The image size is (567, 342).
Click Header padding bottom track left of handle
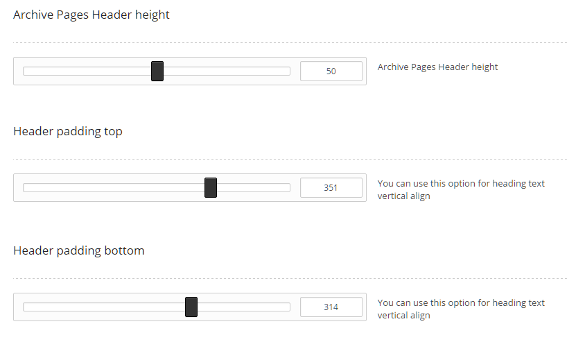point(104,307)
